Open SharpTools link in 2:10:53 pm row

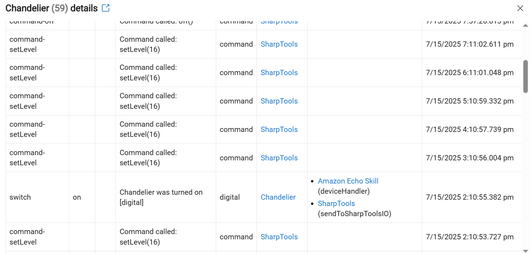click(x=279, y=237)
